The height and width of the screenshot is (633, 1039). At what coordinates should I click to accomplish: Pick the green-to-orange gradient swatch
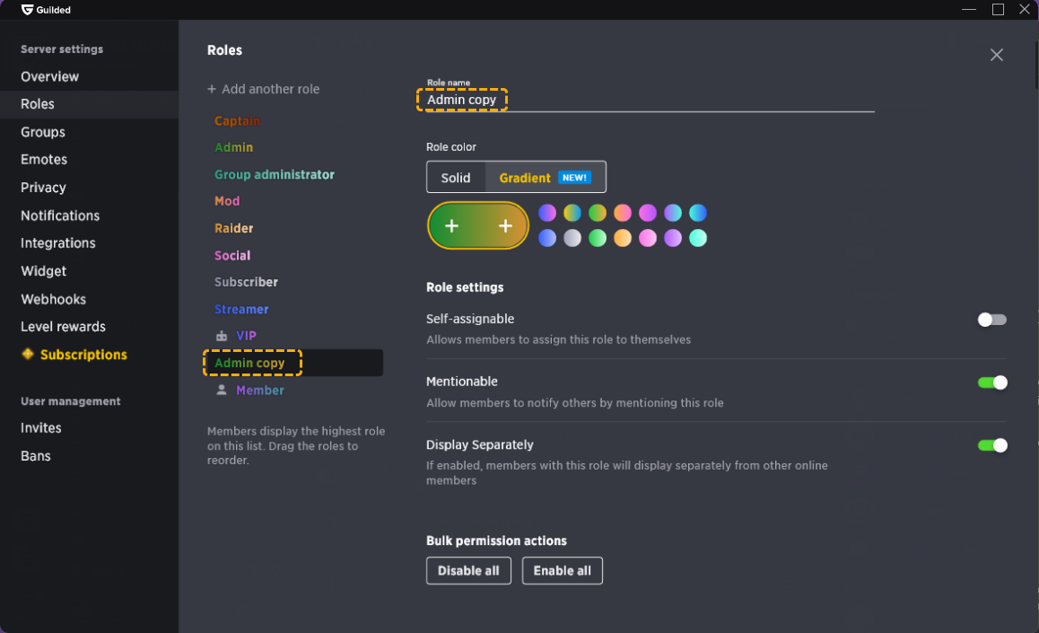click(x=598, y=213)
